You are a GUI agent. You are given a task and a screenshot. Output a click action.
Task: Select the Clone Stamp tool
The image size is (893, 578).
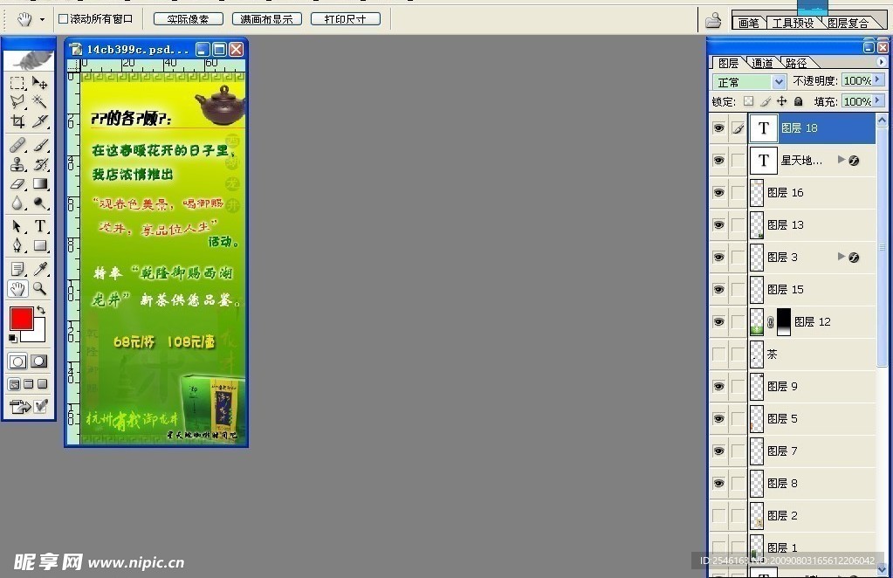click(x=17, y=164)
